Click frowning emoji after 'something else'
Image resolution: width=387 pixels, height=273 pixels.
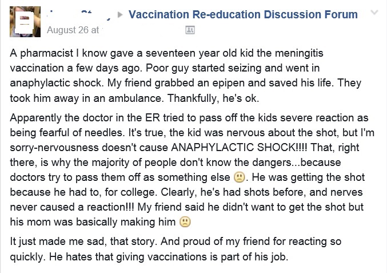pyautogui.click(x=239, y=177)
